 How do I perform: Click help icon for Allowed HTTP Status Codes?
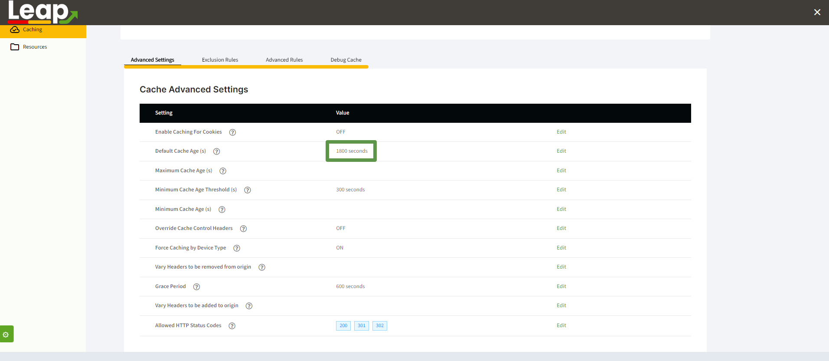232,326
